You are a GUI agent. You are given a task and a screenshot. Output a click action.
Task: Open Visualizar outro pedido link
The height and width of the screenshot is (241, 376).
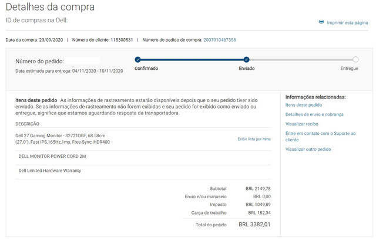(308, 150)
